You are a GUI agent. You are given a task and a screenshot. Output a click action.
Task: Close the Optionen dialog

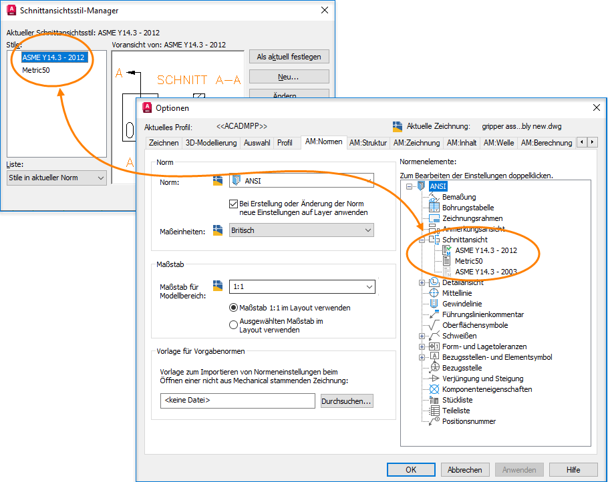click(x=597, y=107)
